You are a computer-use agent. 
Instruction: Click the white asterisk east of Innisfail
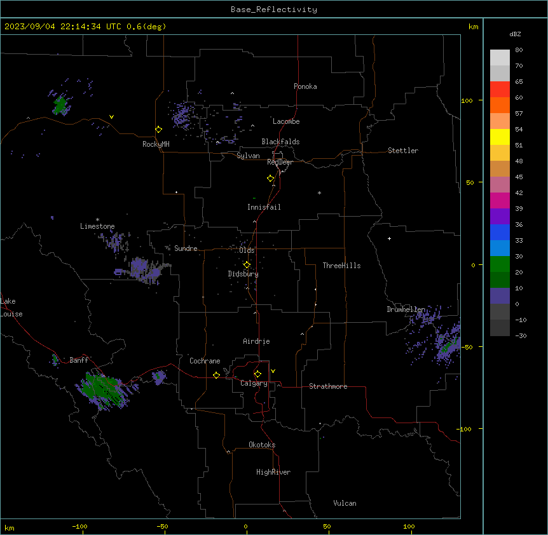[x=319, y=193]
